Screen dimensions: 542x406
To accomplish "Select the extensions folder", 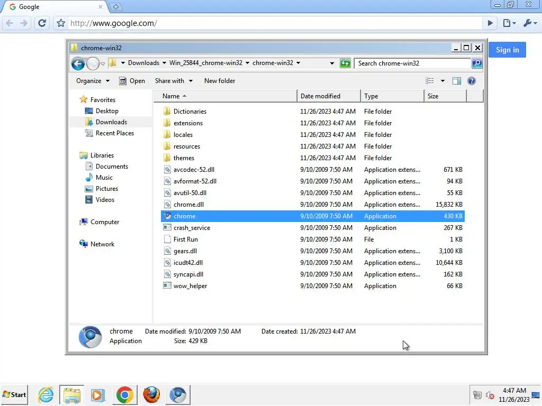I will click(313, 123).
